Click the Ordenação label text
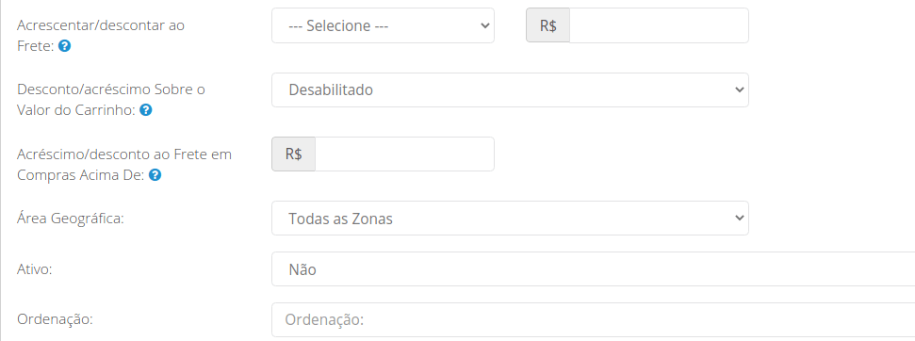 point(56,319)
